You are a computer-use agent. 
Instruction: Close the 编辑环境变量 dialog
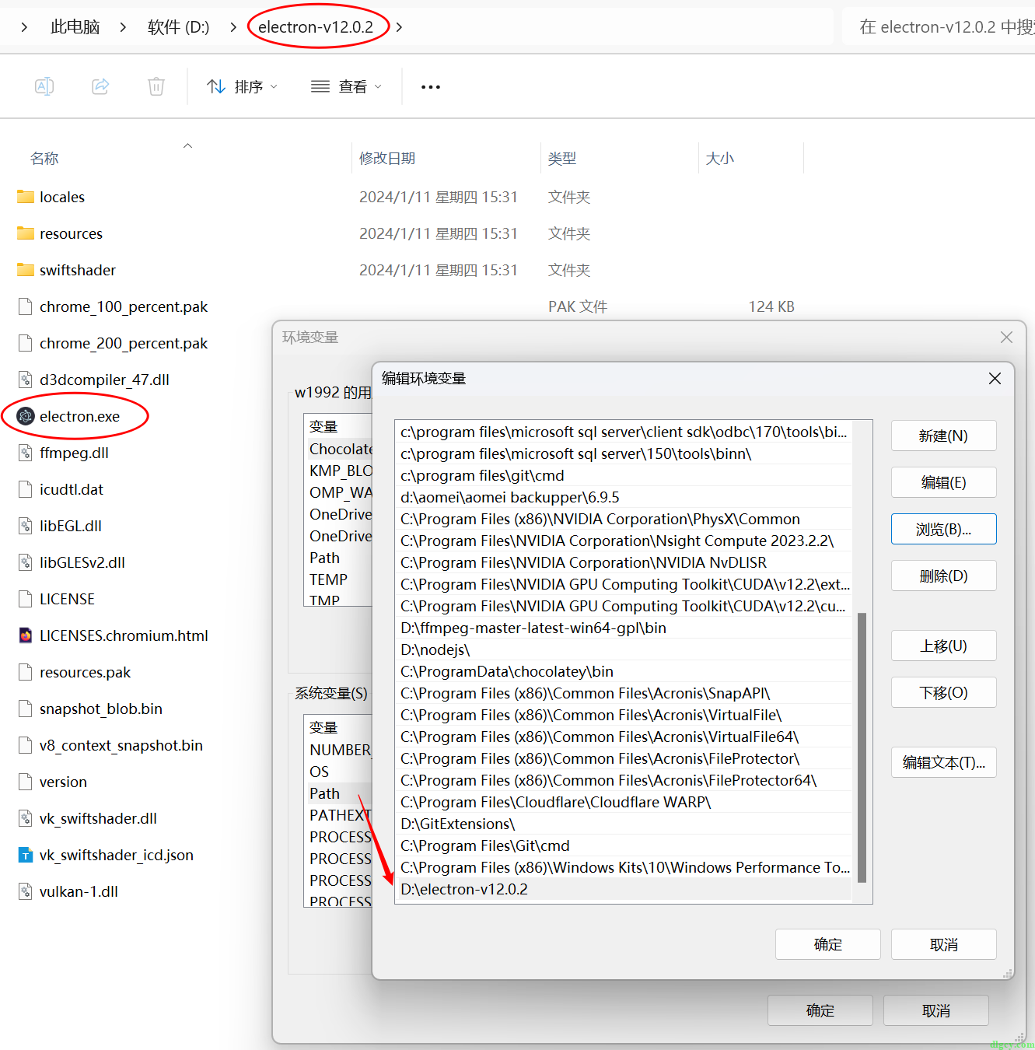(995, 379)
